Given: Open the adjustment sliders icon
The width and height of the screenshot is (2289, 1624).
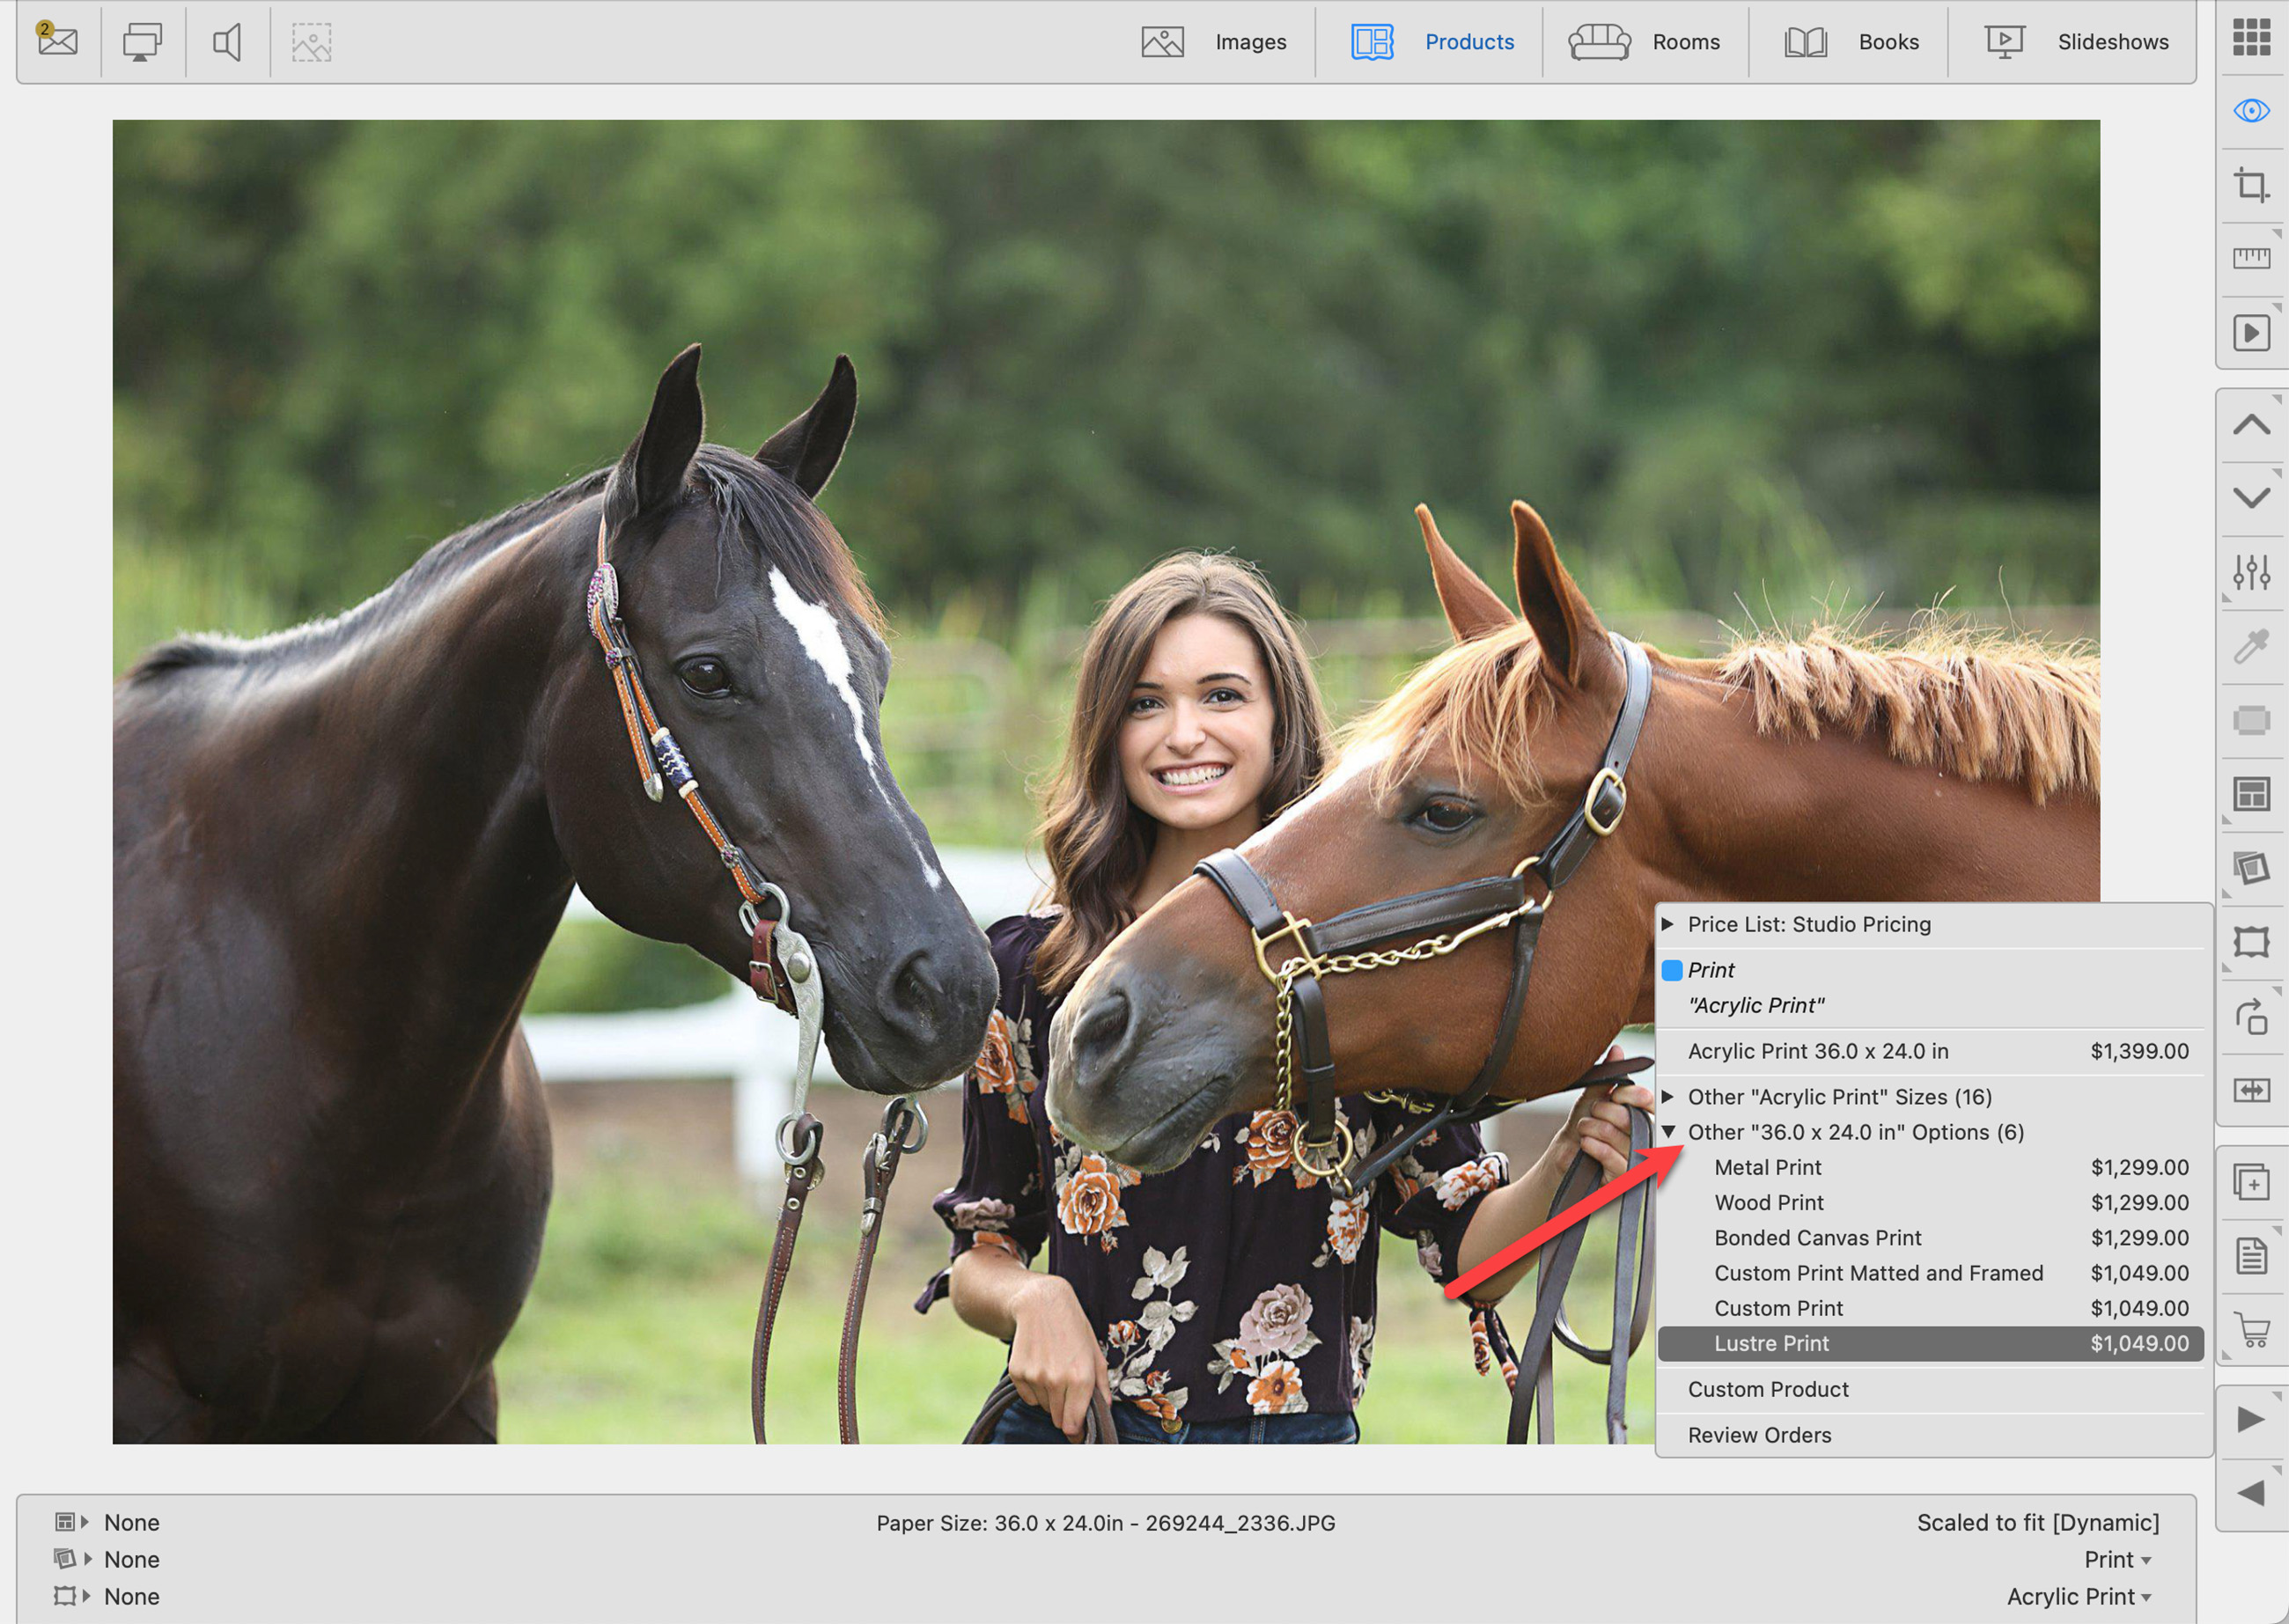Looking at the screenshot, I should [2251, 572].
